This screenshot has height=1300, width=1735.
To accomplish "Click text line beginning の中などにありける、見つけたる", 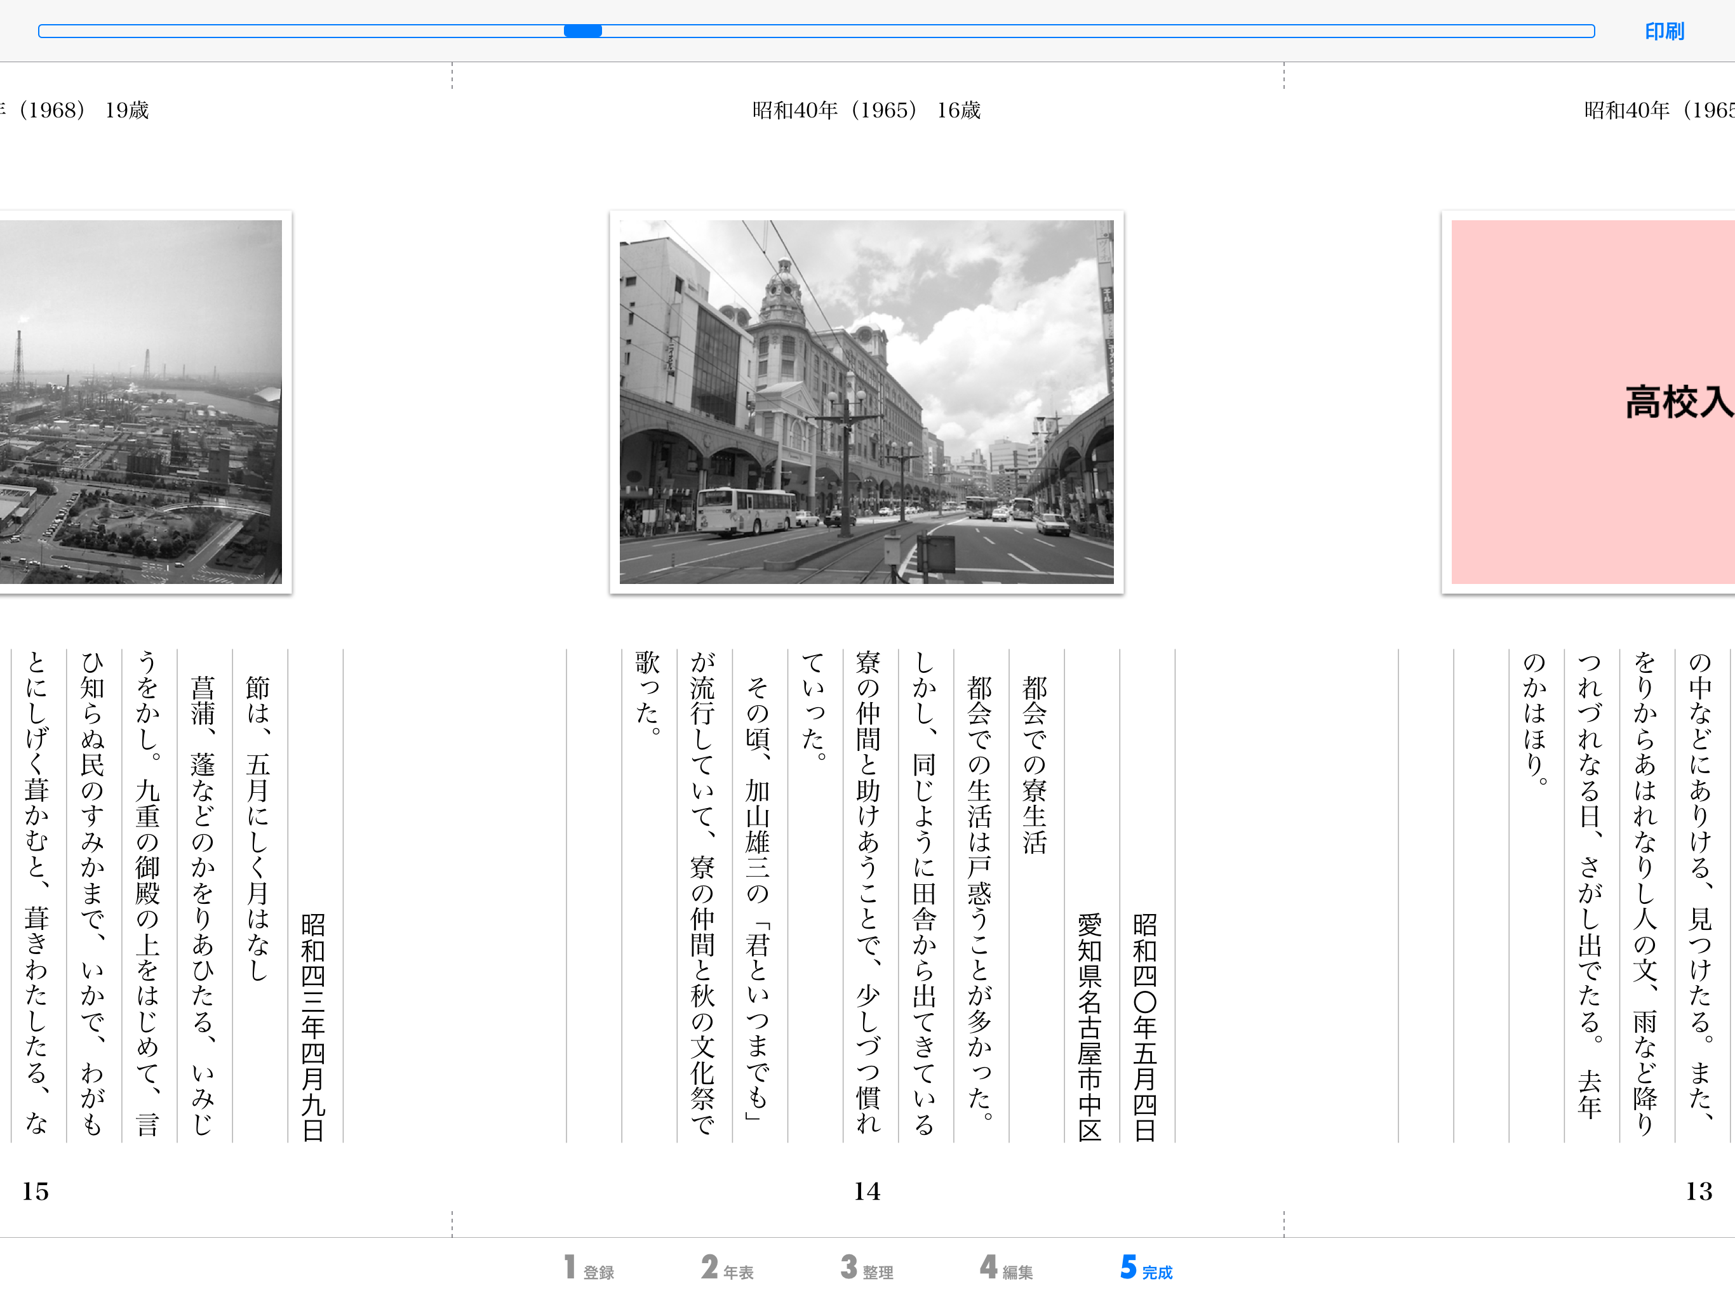I will coord(1701,887).
